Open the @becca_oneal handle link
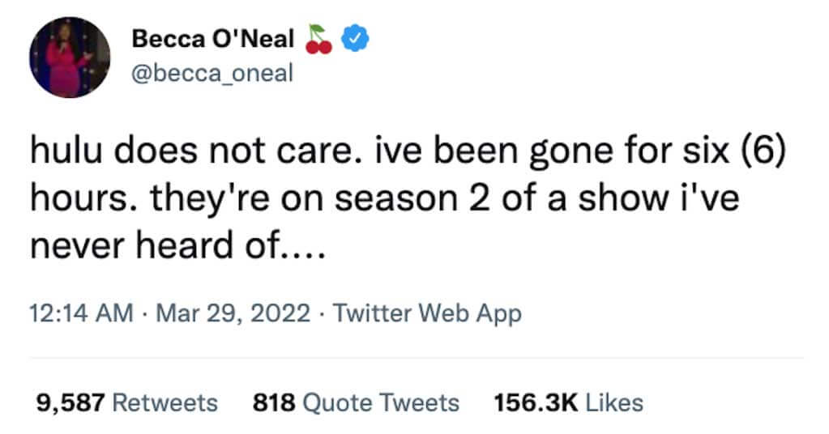The height and width of the screenshot is (434, 829). [212, 73]
